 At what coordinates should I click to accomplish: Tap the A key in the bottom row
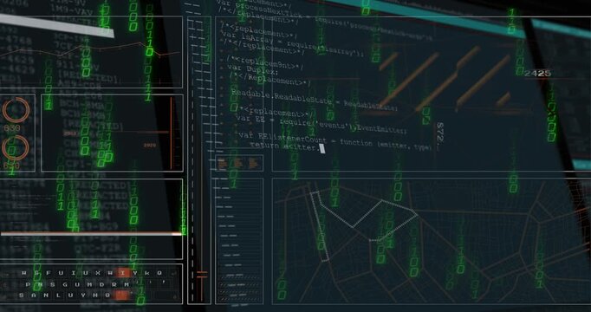[34, 296]
